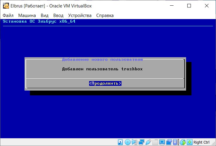Open the network adapters status icon

tap(141, 142)
